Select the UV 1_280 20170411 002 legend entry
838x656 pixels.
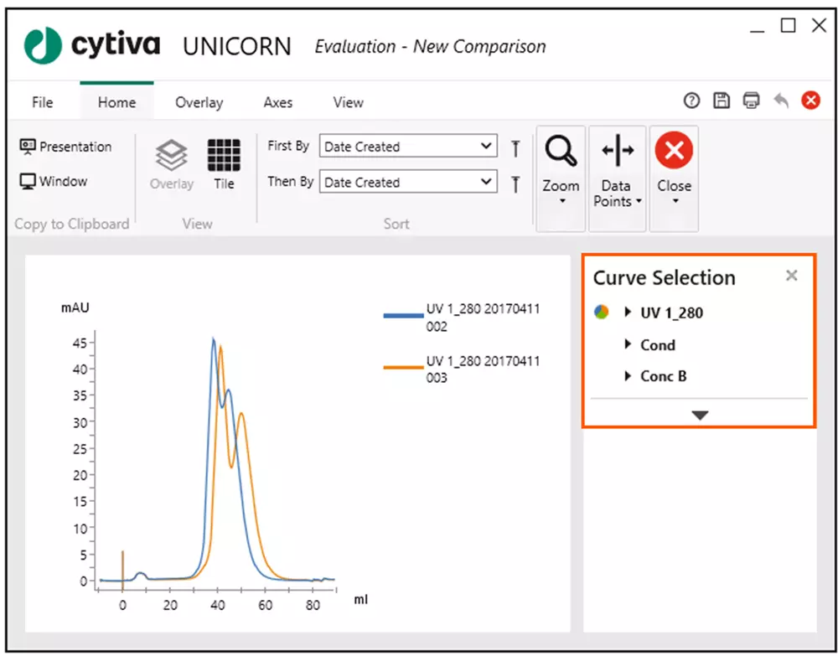[482, 318]
